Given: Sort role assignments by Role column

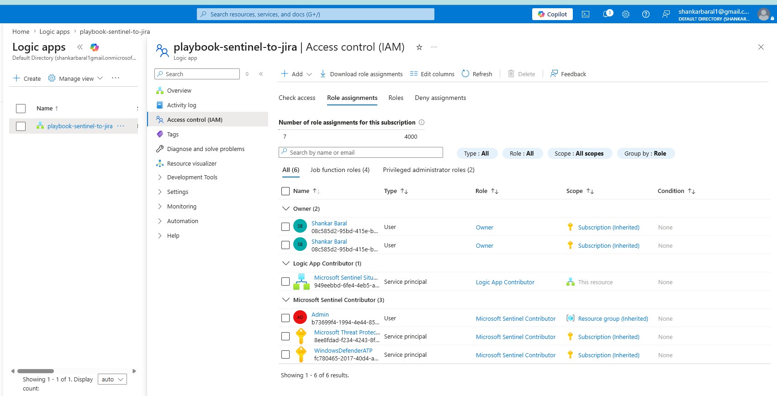Looking at the screenshot, I should pyautogui.click(x=487, y=191).
